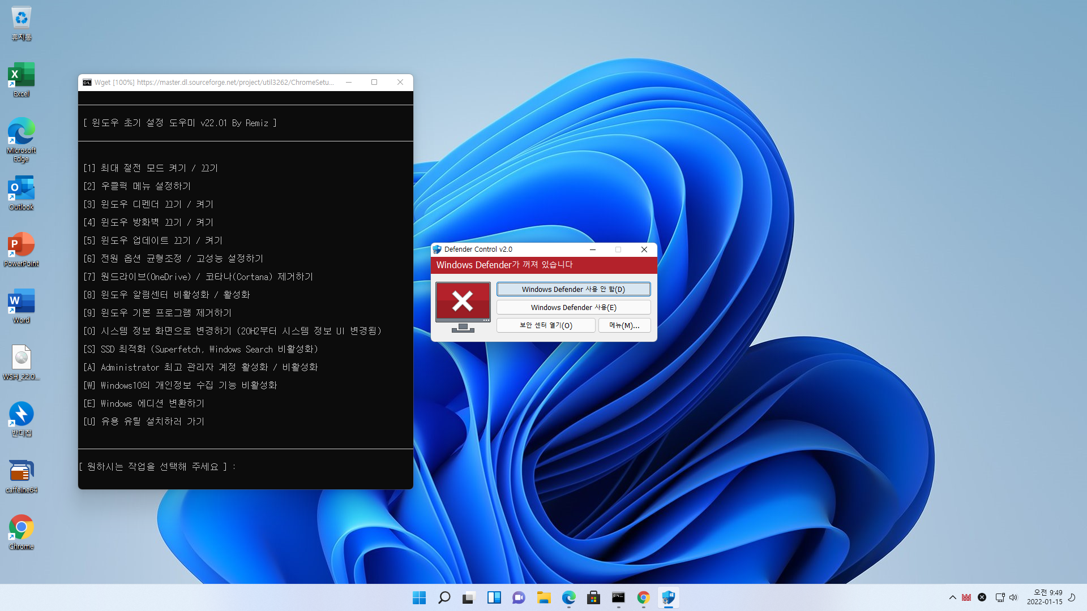Viewport: 1087px width, 611px height.
Task: Click the Defender Control title bar shield icon
Action: pyautogui.click(x=437, y=249)
